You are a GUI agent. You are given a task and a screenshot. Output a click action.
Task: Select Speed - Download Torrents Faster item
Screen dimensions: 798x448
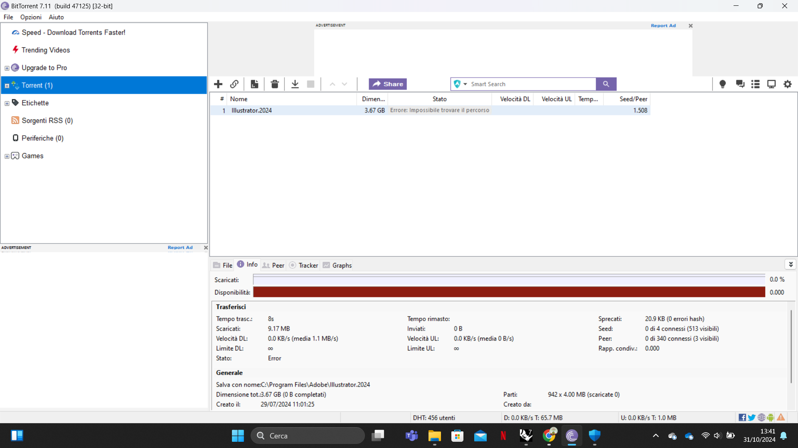tap(74, 32)
